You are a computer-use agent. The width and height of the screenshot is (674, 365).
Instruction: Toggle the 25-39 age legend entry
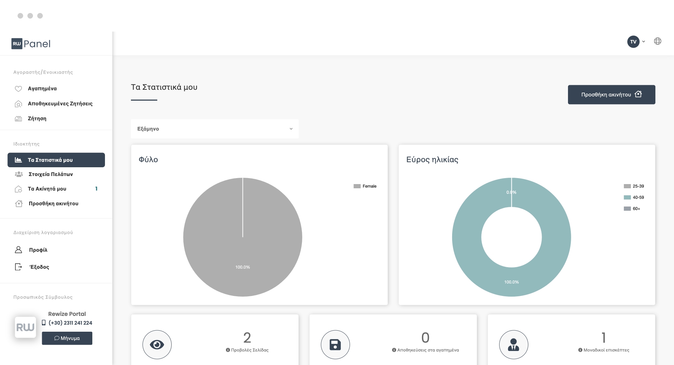coord(634,186)
